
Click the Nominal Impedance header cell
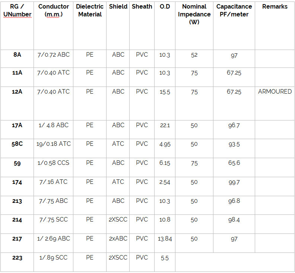[194, 14]
